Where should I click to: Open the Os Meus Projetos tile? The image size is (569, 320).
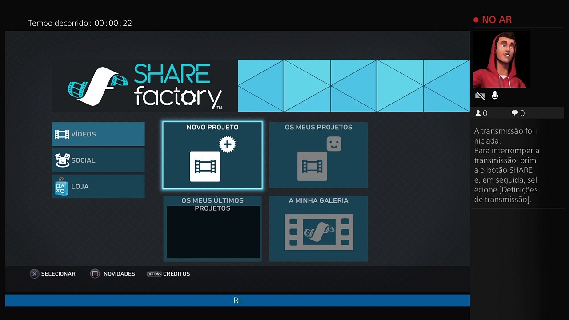(x=318, y=156)
